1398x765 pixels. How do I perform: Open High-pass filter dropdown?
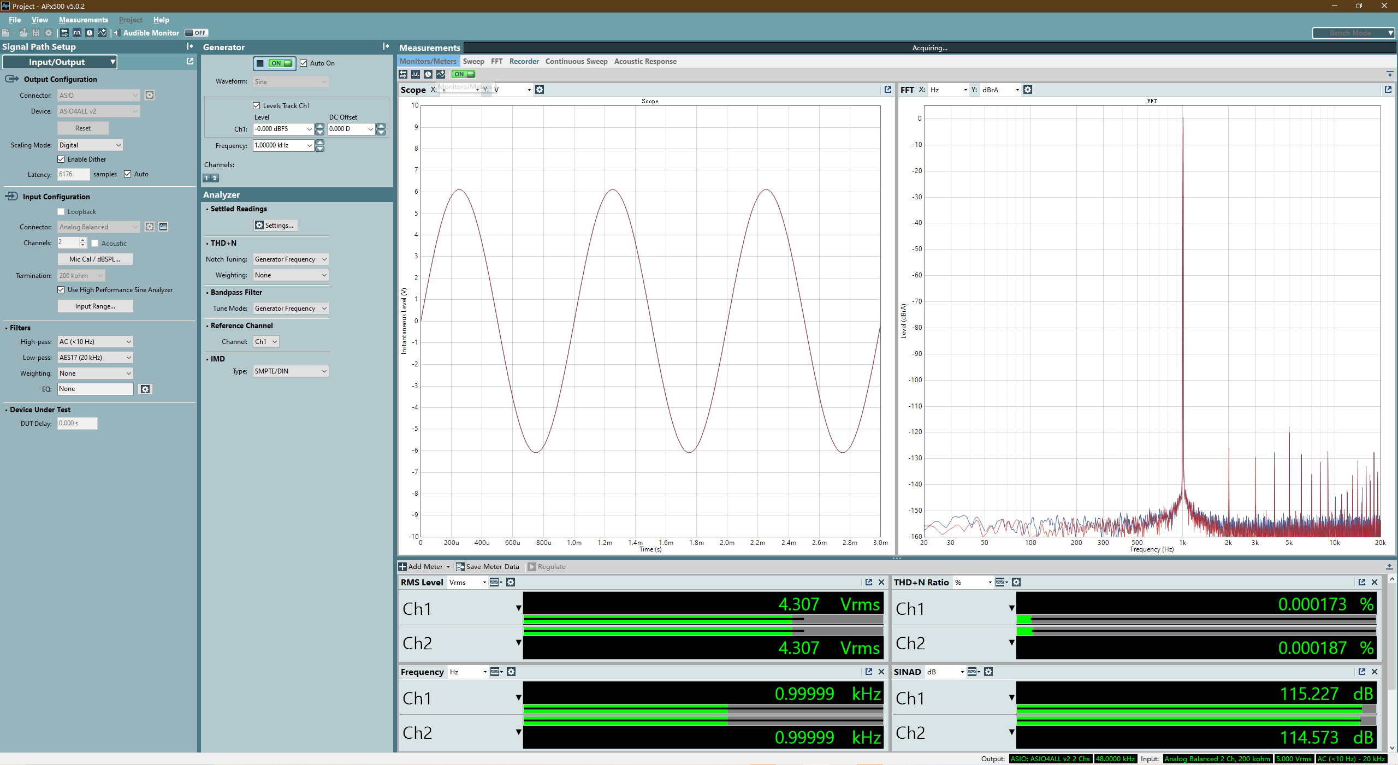coord(96,342)
